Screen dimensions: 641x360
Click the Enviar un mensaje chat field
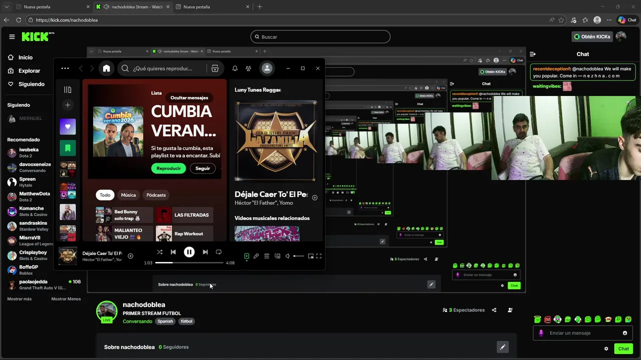pyautogui.click(x=583, y=333)
